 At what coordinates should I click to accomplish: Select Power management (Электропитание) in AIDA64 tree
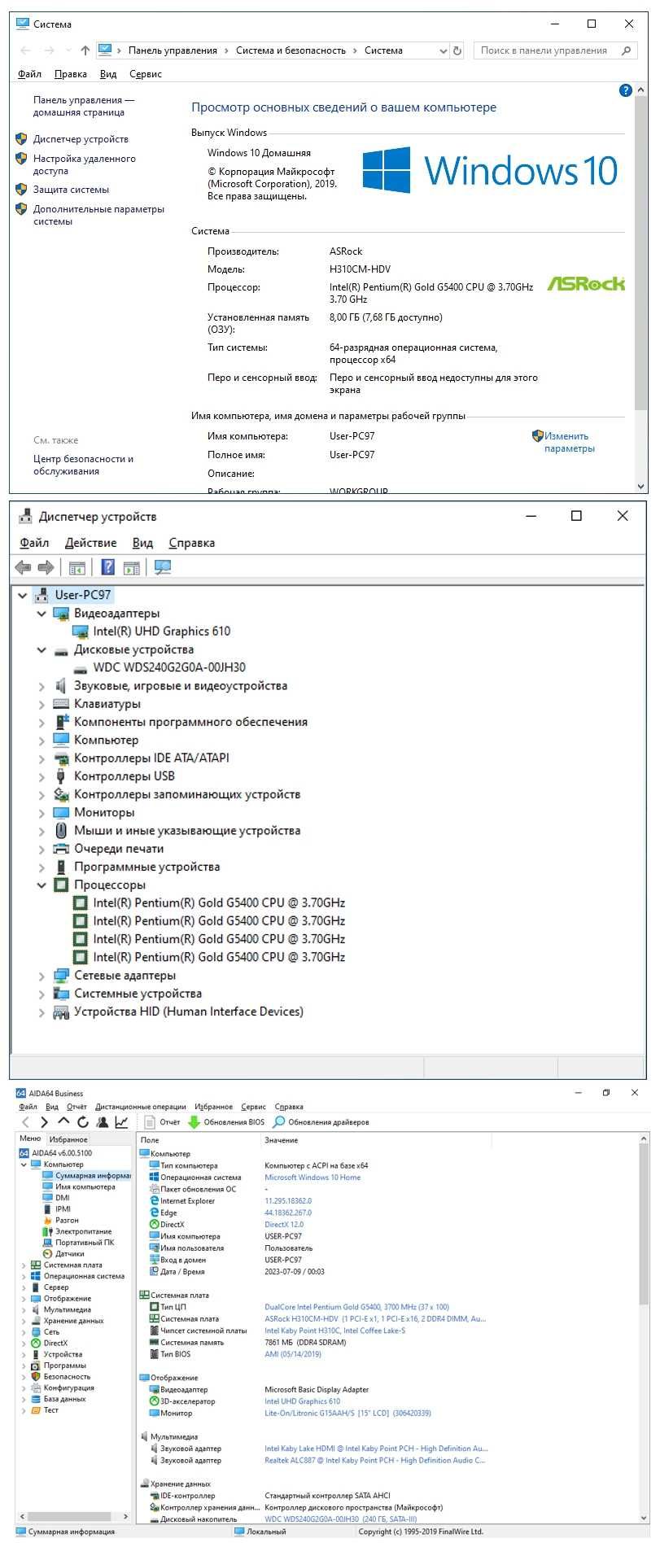coord(76,1231)
